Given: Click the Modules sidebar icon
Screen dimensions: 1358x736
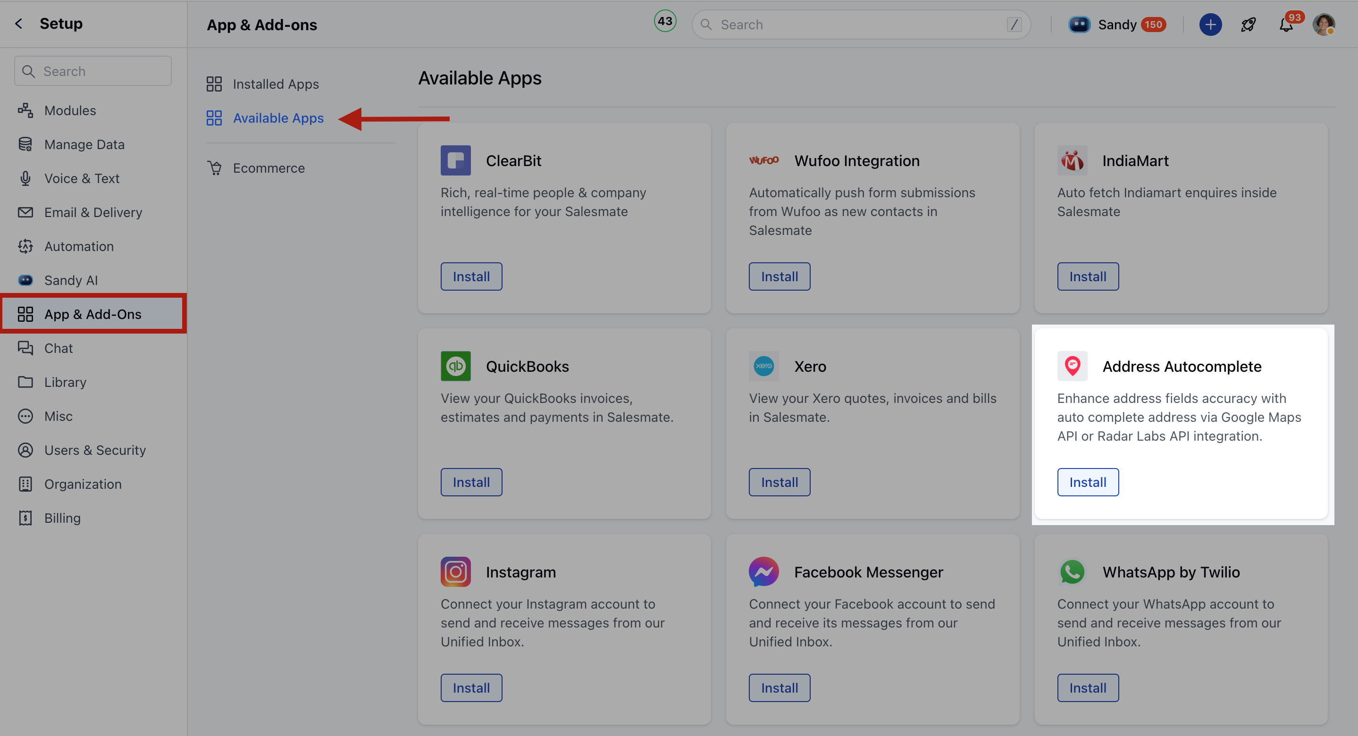Looking at the screenshot, I should point(25,110).
